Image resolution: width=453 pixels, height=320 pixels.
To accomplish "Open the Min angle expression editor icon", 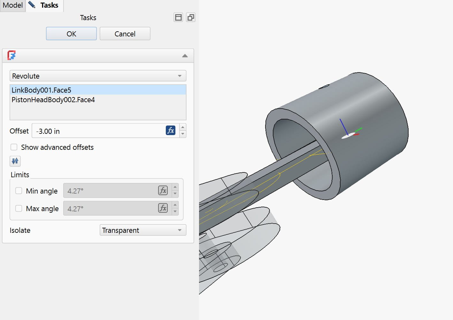I will tap(163, 190).
